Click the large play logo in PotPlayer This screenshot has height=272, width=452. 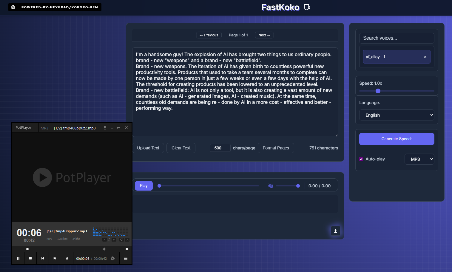tap(42, 177)
